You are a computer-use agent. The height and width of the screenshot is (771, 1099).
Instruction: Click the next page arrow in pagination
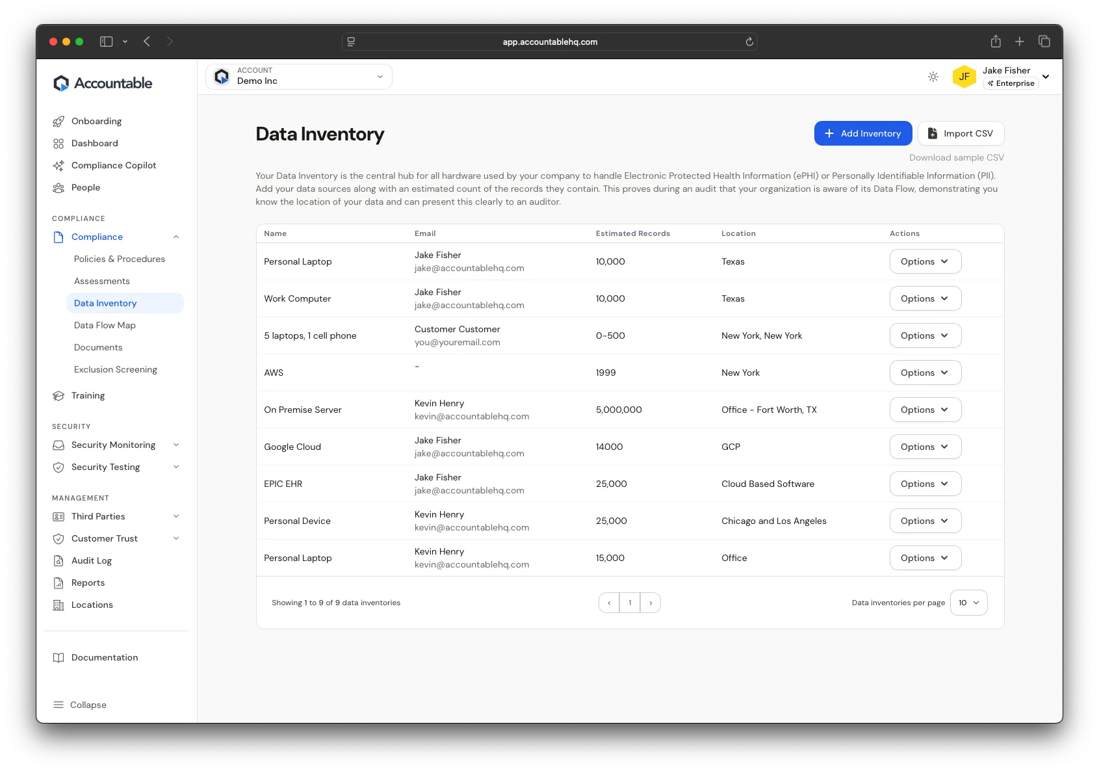tap(651, 603)
